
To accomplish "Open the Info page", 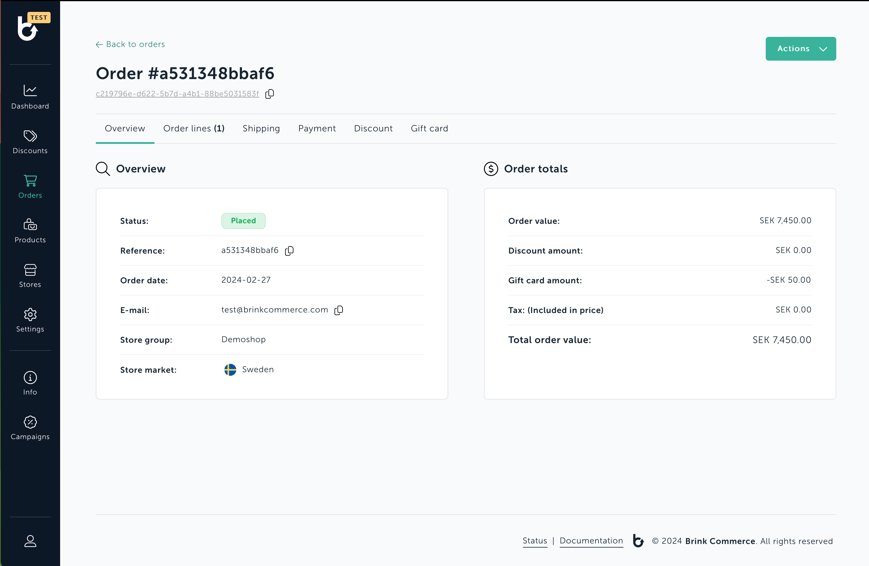I will [30, 383].
